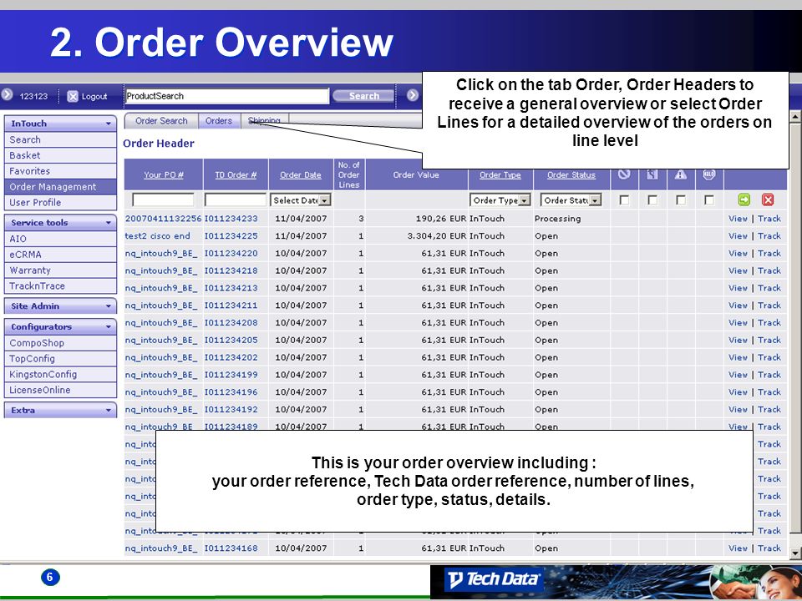Image resolution: width=802 pixels, height=601 pixels.
Task: Open LicenseOnline in the sidebar
Action: [60, 390]
